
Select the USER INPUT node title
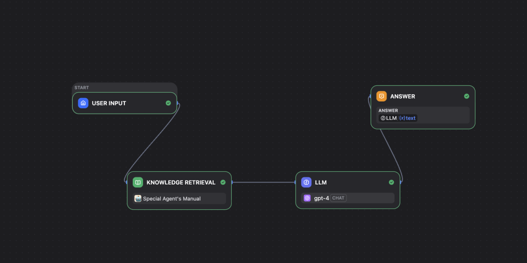(109, 103)
